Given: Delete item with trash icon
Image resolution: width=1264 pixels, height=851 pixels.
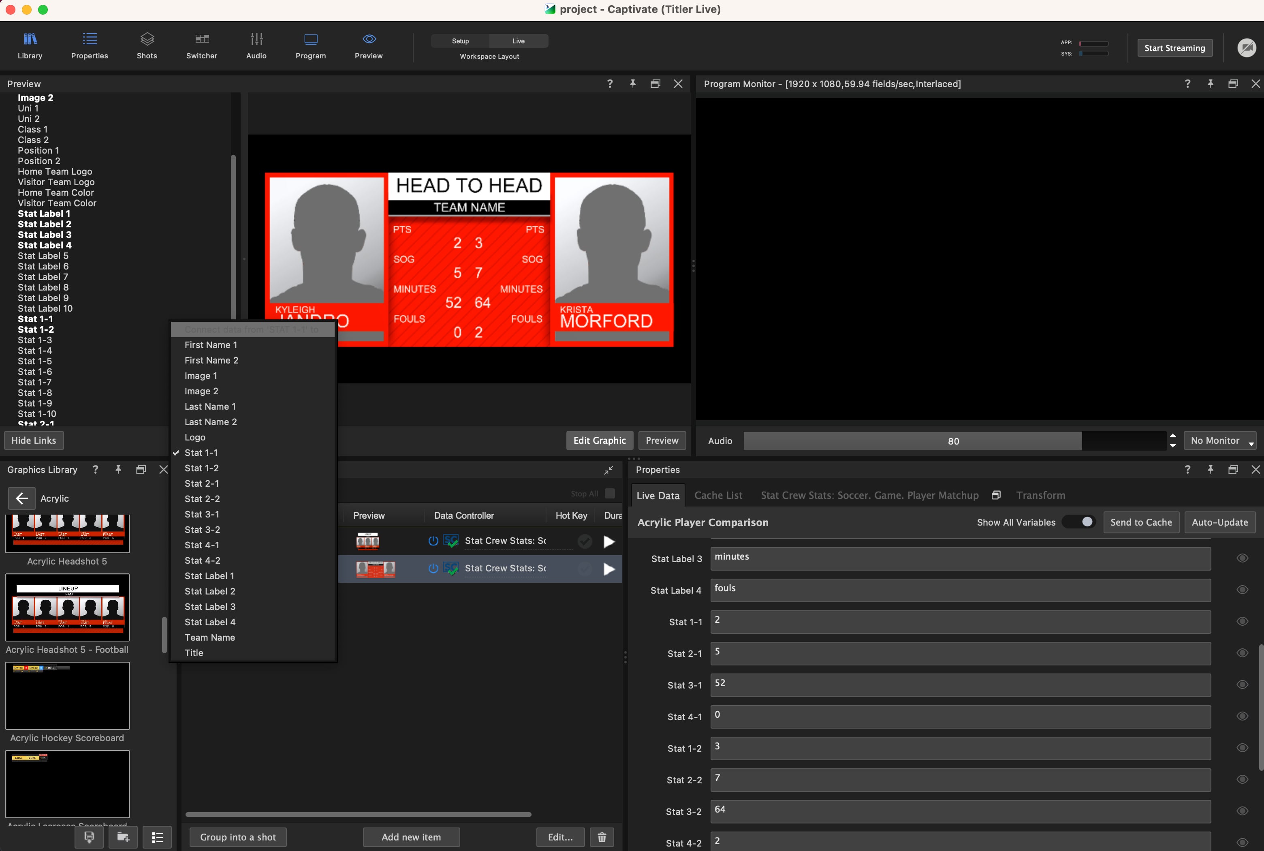Looking at the screenshot, I should click(x=602, y=837).
